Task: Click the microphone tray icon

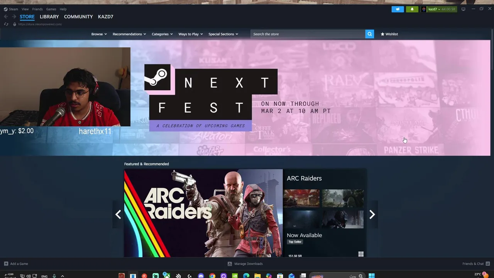Action: 54,276
